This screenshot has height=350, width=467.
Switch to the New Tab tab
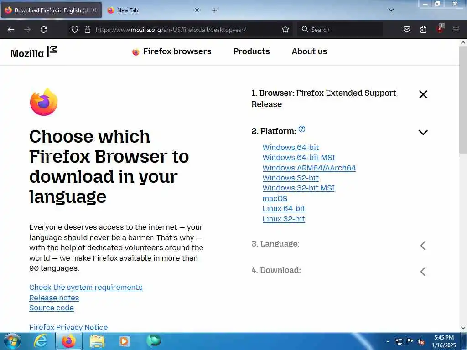coord(153,10)
